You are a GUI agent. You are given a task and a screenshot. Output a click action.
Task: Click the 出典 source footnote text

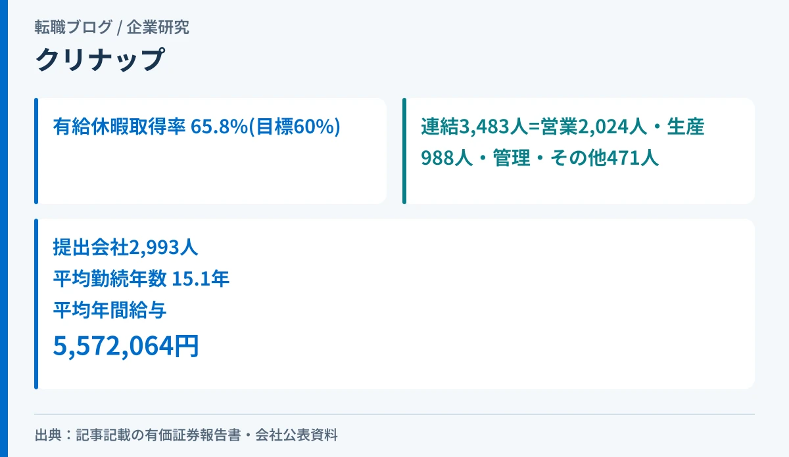[186, 435]
